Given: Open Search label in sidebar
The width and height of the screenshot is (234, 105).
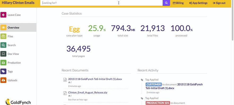Looking at the screenshot, I should coord(12,45).
